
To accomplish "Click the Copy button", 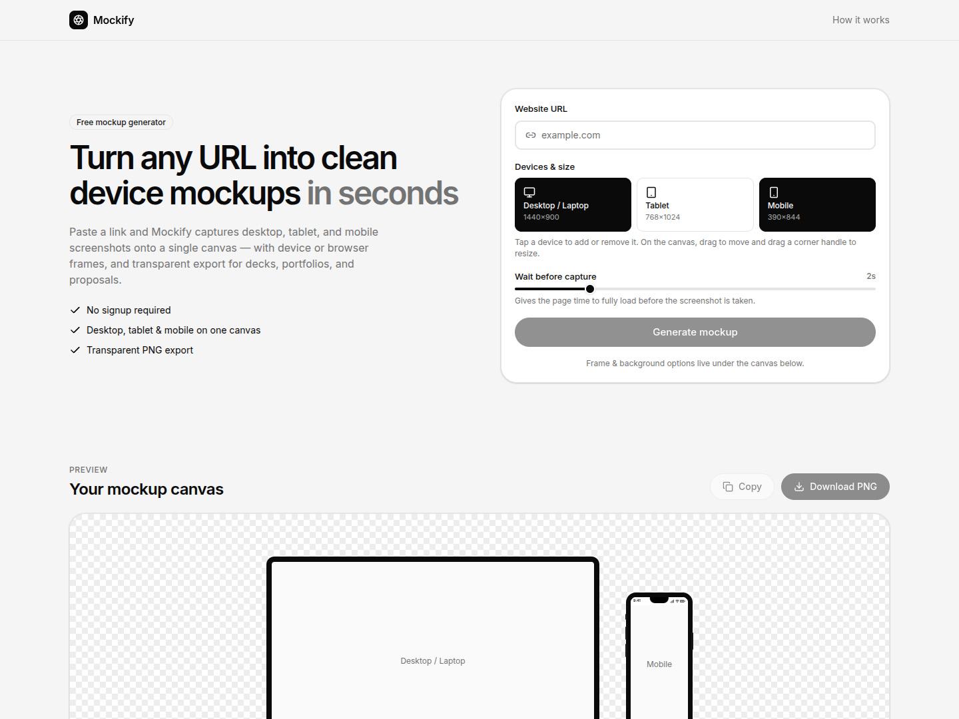I will [742, 487].
